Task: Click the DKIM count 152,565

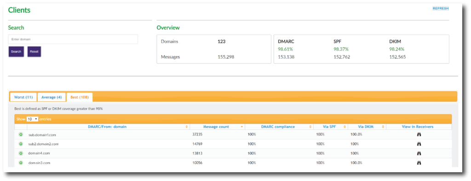Action: (x=398, y=57)
